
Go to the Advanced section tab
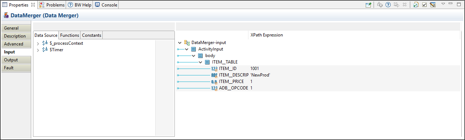coord(16,44)
